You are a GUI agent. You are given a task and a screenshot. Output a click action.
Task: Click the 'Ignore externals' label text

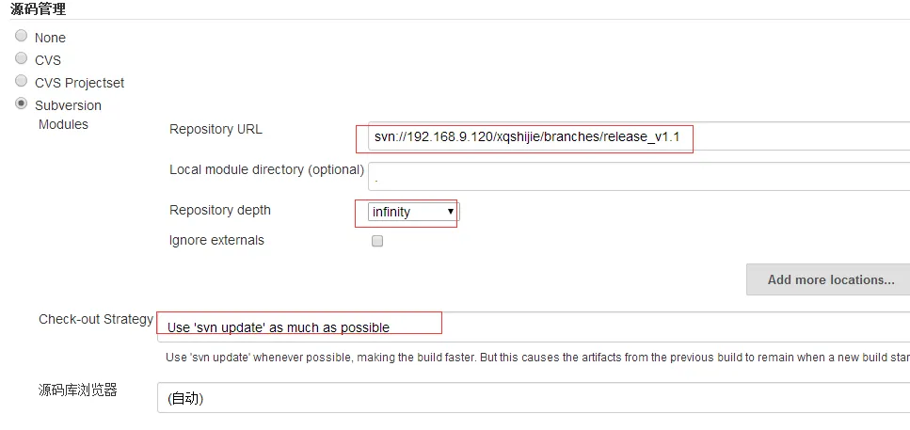pyautogui.click(x=216, y=240)
